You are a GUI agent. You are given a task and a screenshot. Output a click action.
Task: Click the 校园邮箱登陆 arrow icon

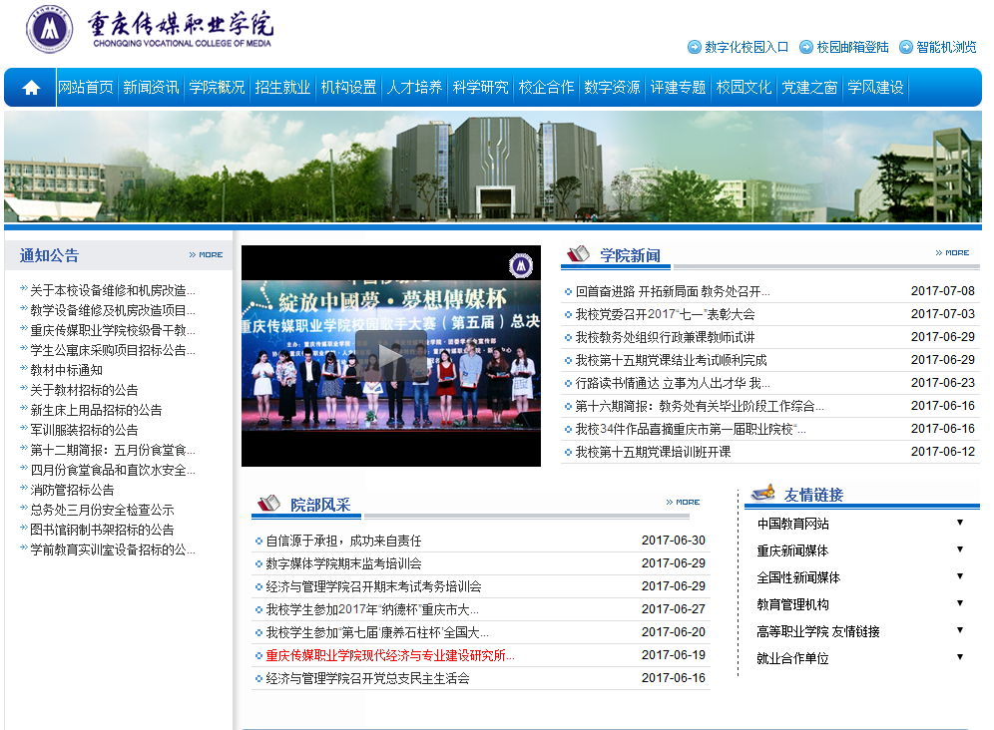(x=806, y=47)
